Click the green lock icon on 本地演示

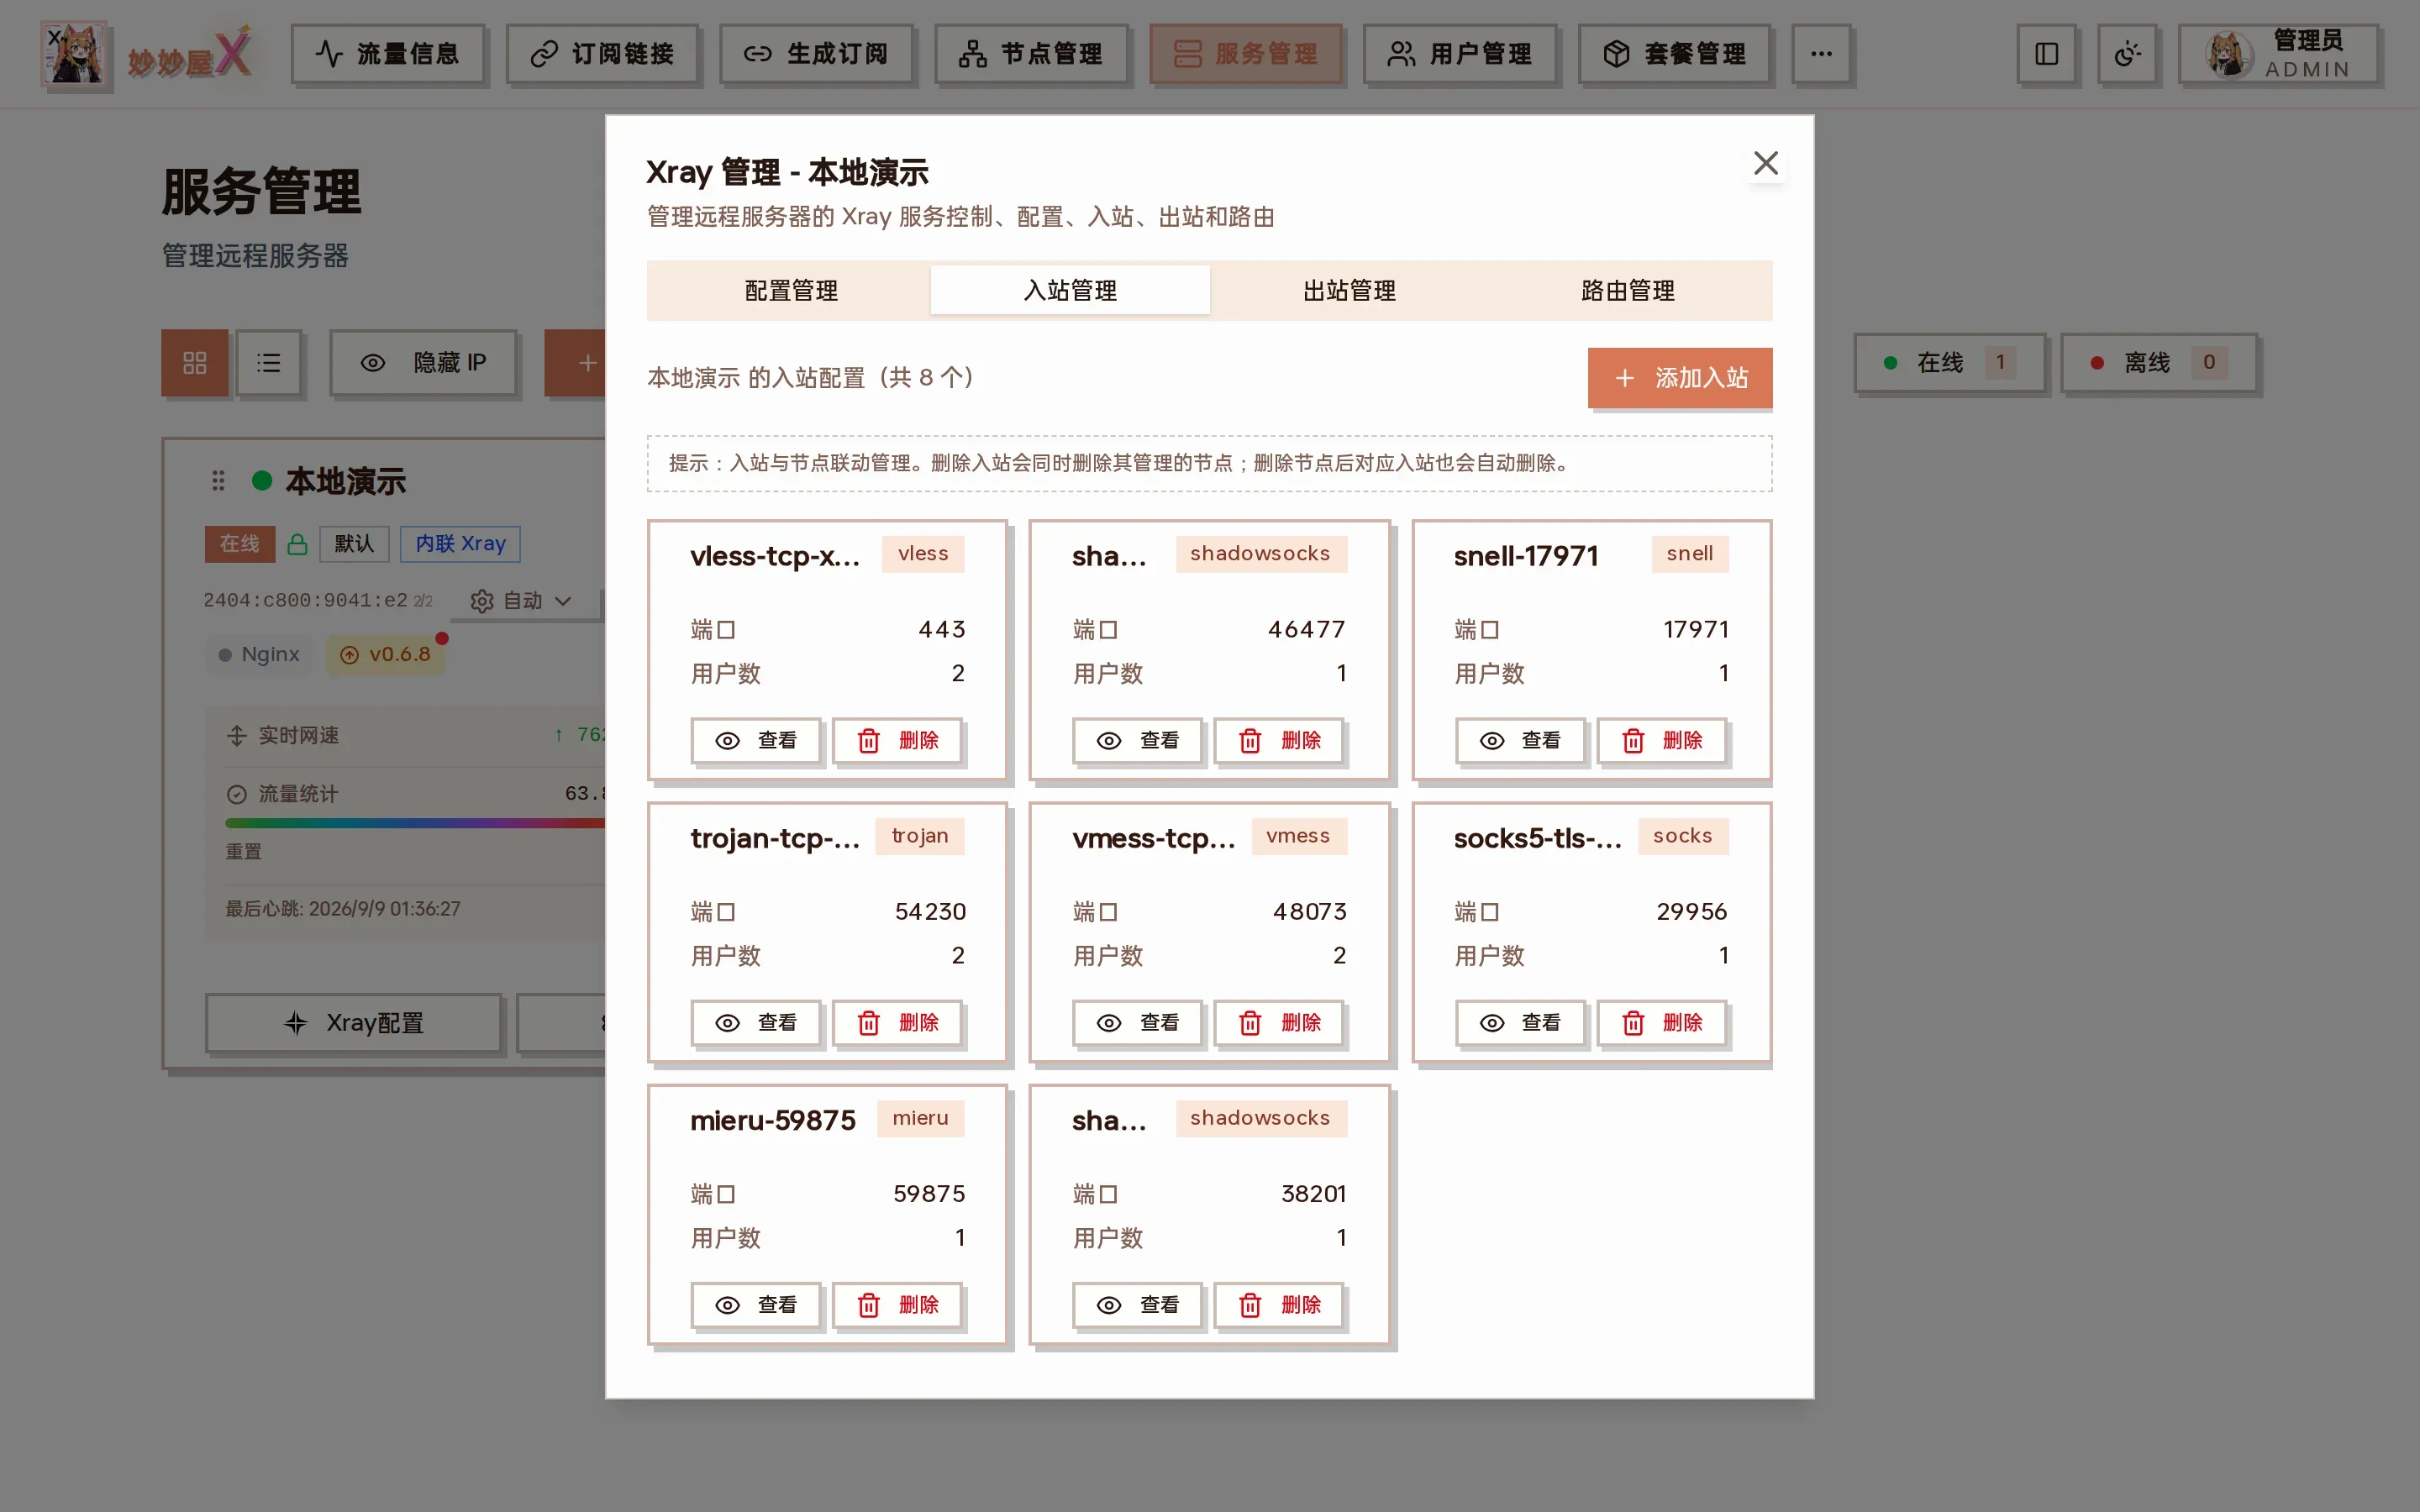point(297,544)
